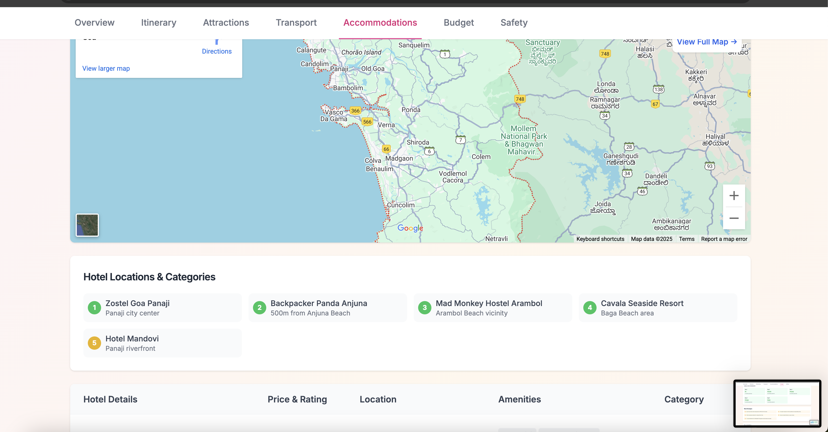The height and width of the screenshot is (432, 828).
Task: Switch map to satellite view thumbnail
Action: 87,225
